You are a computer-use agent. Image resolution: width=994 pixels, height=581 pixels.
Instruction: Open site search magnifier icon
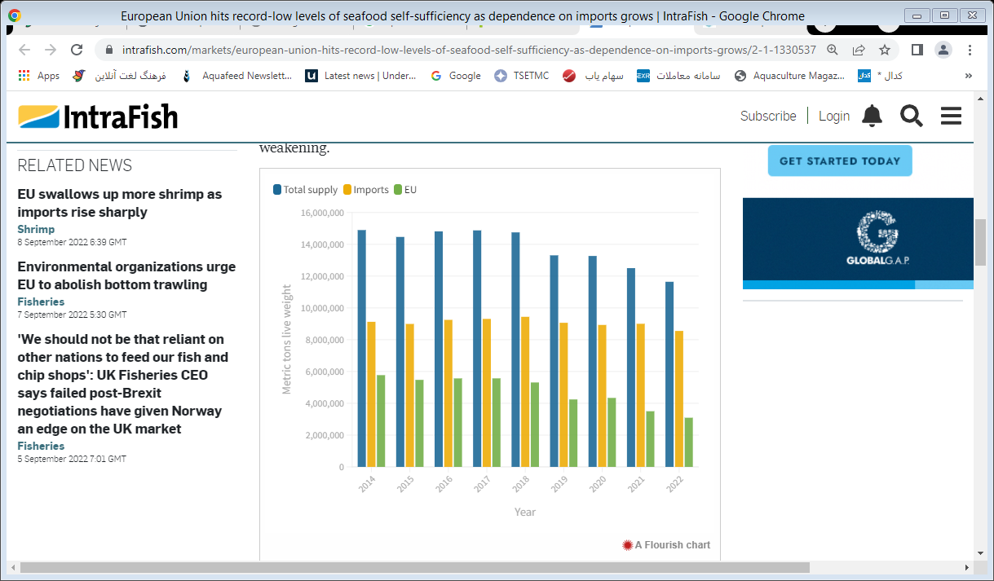tap(911, 116)
